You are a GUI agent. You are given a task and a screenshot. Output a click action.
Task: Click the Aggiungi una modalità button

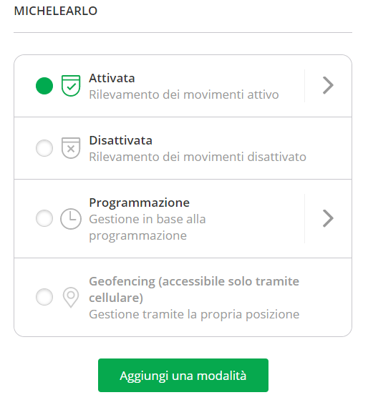(x=183, y=375)
